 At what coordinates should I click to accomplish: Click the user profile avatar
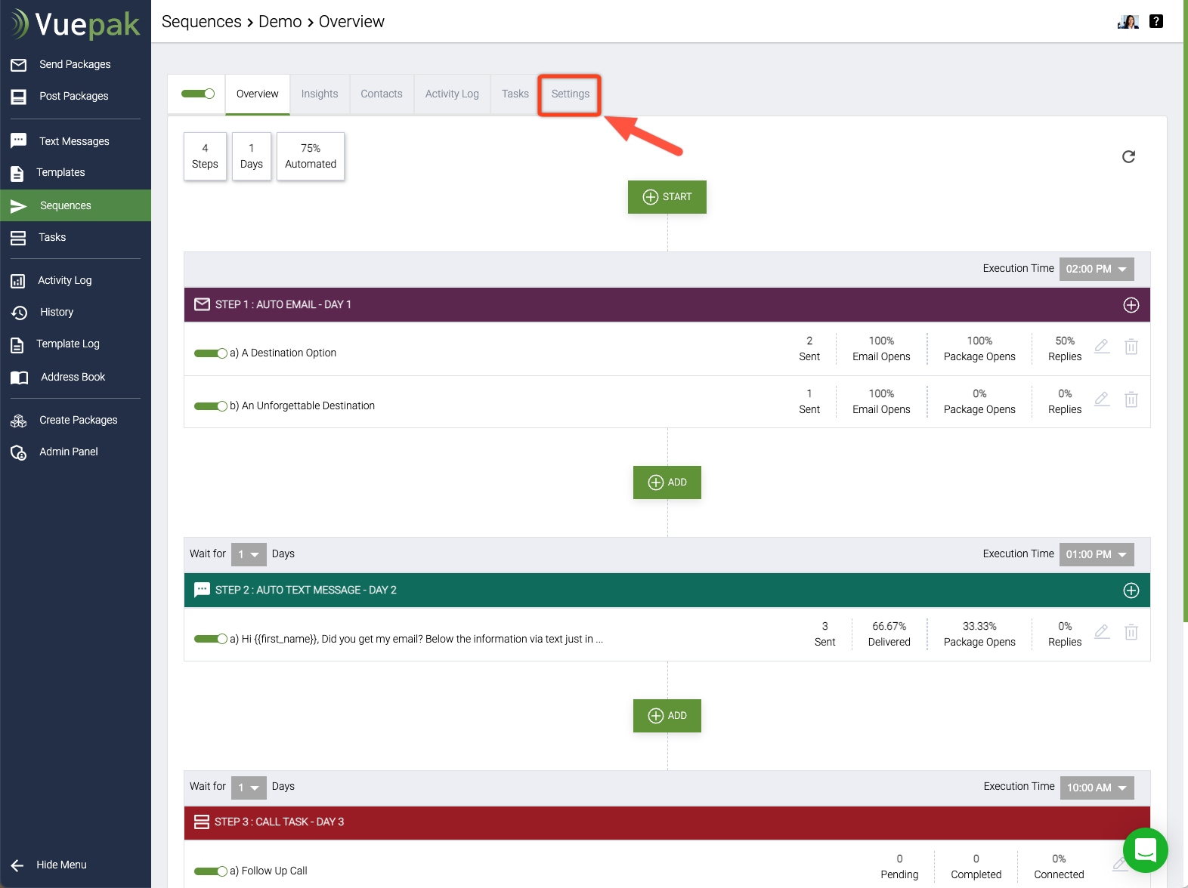click(x=1128, y=21)
